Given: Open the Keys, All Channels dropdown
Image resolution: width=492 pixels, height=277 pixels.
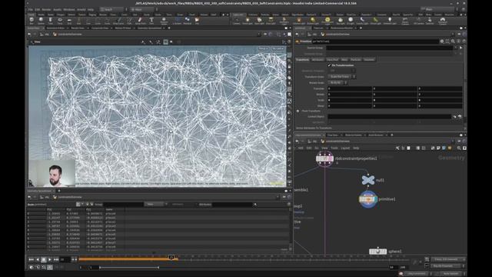Looking at the screenshot, I should [448, 259].
